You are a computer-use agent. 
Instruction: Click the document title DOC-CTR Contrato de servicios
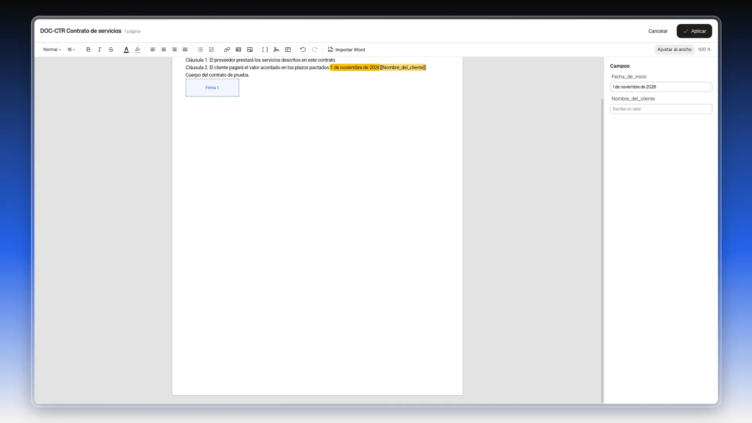point(81,31)
